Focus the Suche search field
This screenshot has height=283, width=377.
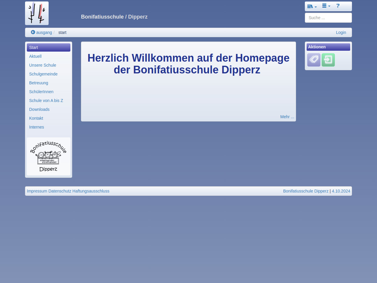click(328, 18)
